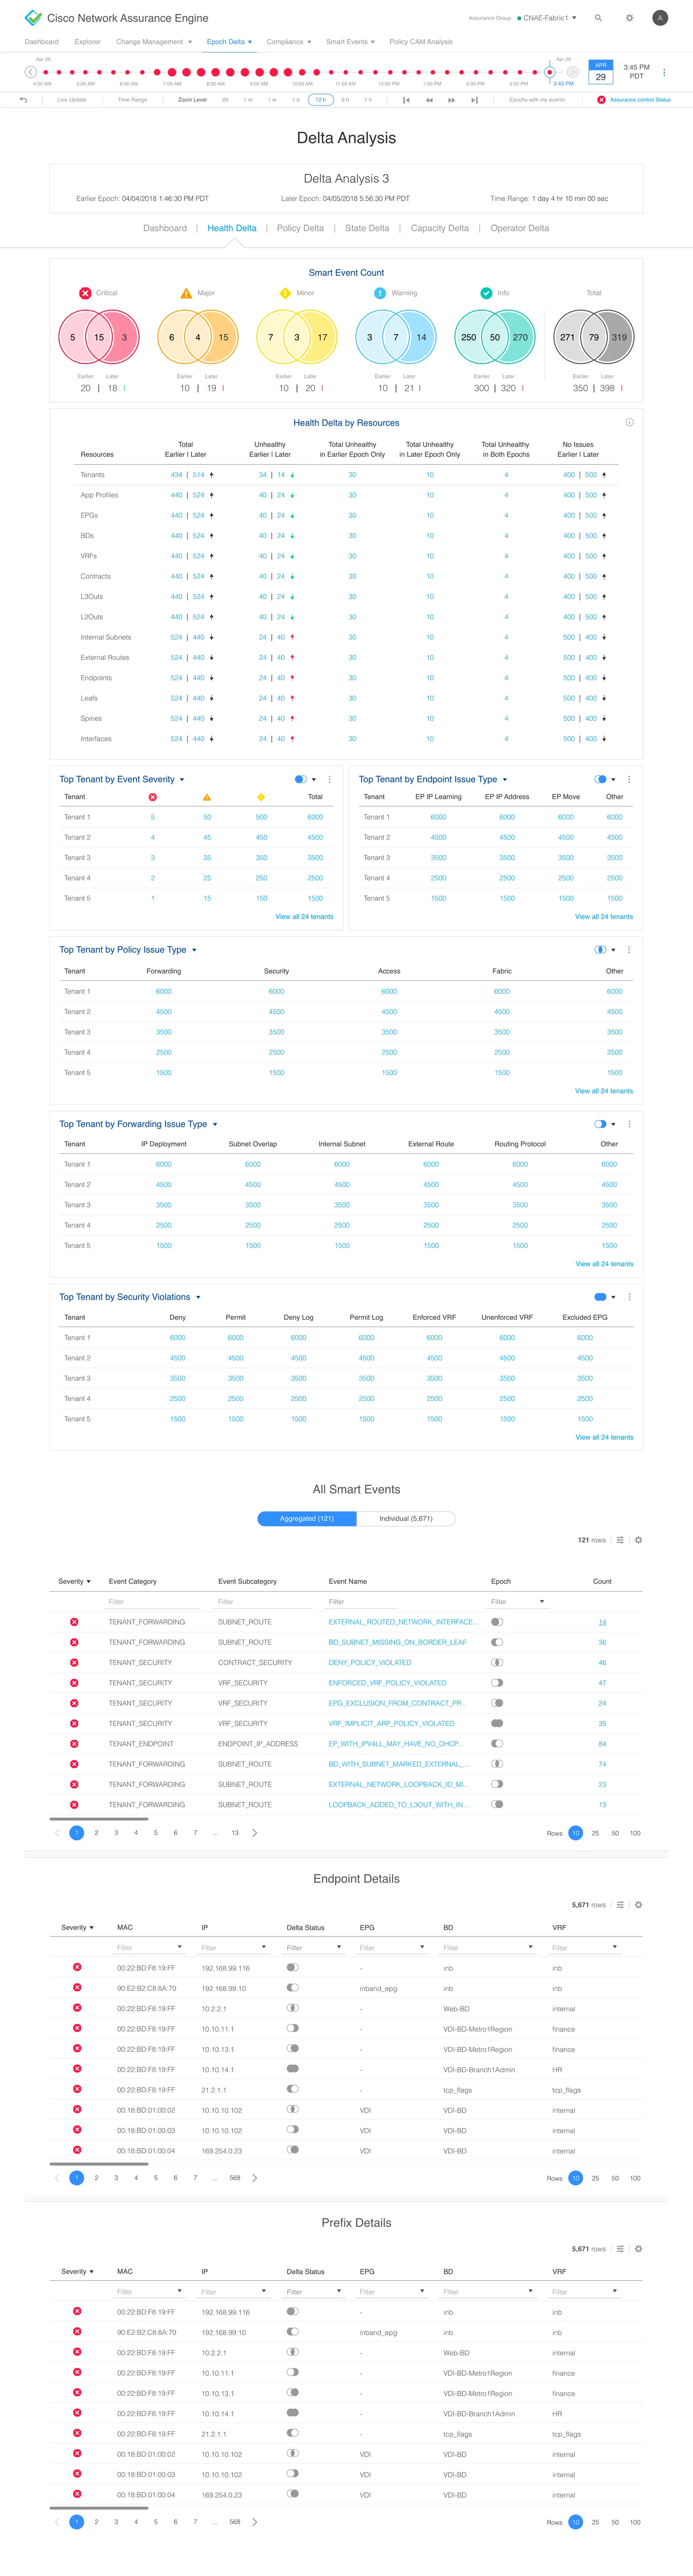The width and height of the screenshot is (693, 2576).
Task: Open the user avatar menu
Action: click(660, 18)
